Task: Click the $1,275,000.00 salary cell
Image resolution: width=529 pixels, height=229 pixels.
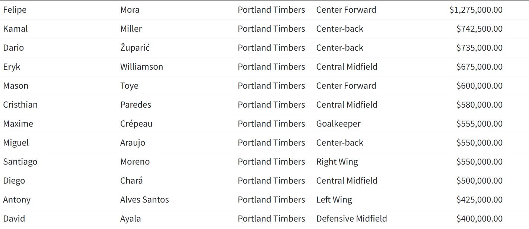Action: [x=476, y=10]
